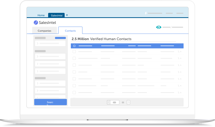
Task: Click the phone icon in the seventh contact row
Action: click(179, 93)
